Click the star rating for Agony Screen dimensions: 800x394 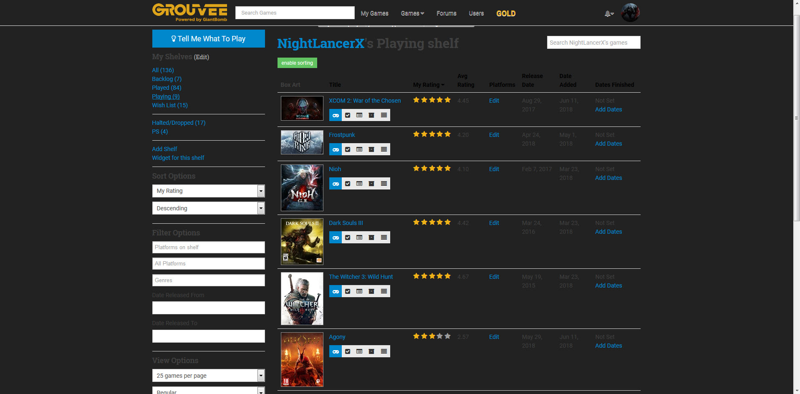pyautogui.click(x=432, y=336)
